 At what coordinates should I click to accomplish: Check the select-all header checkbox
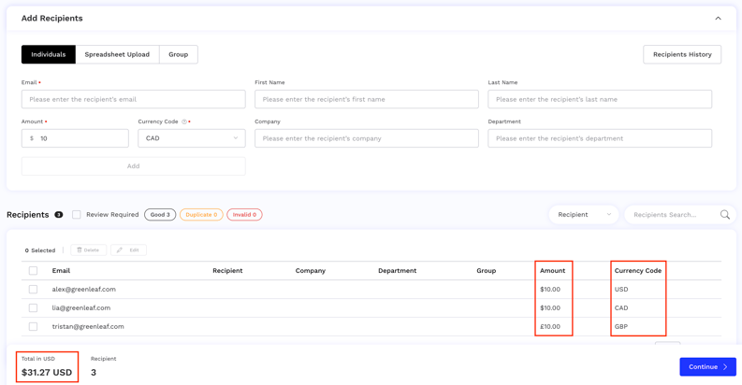click(33, 271)
